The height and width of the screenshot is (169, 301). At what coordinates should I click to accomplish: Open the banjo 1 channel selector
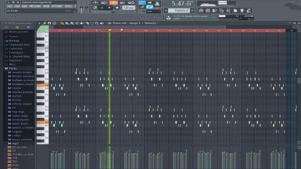[135, 23]
